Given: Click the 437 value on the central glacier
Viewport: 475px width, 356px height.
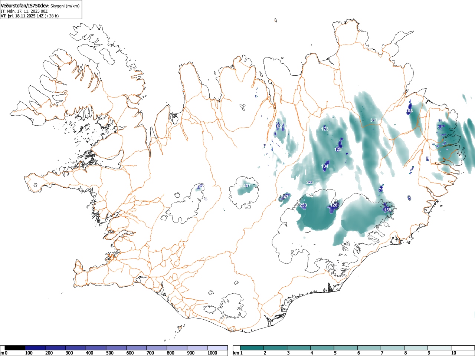Looking at the screenshot, I should click(x=246, y=186).
